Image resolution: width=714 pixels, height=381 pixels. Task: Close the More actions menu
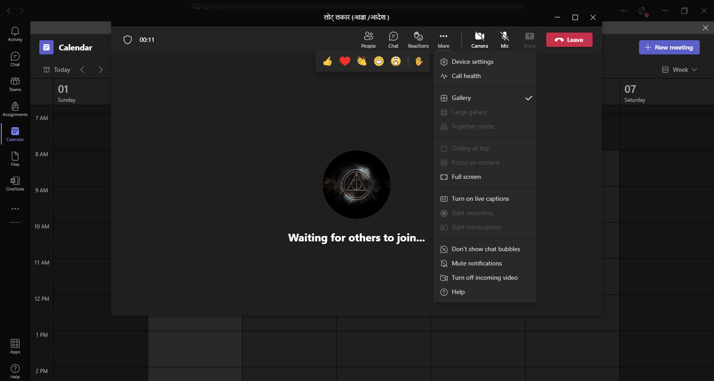(443, 40)
